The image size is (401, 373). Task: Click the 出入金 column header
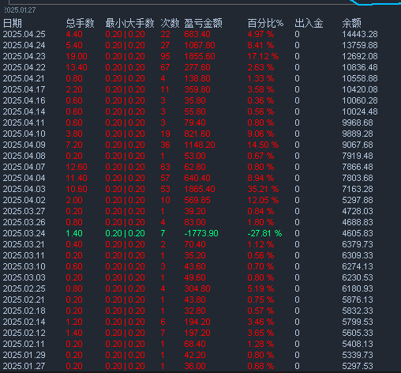[309, 23]
